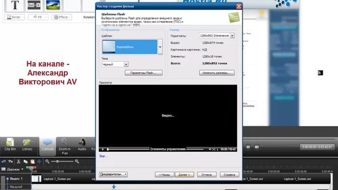338x190 pixels.
Task: Click the Видео 1 track label
Action: [16, 178]
